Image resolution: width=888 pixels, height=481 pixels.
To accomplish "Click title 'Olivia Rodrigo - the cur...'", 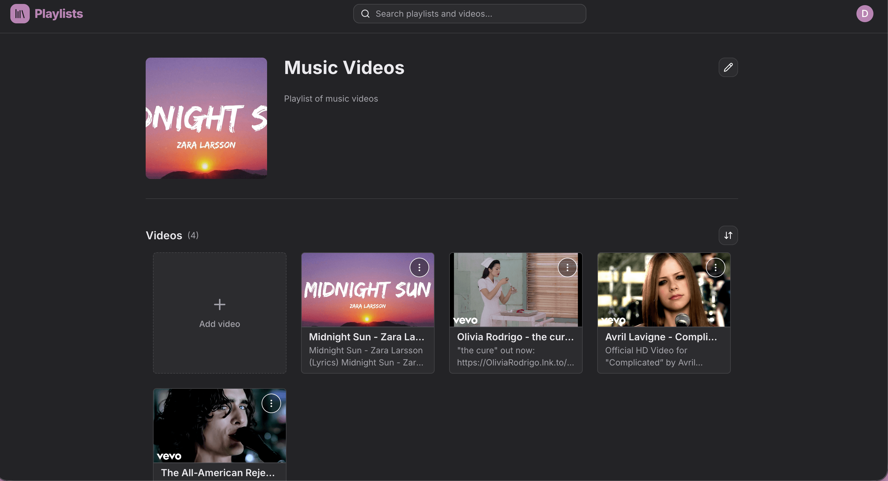I will [x=515, y=337].
